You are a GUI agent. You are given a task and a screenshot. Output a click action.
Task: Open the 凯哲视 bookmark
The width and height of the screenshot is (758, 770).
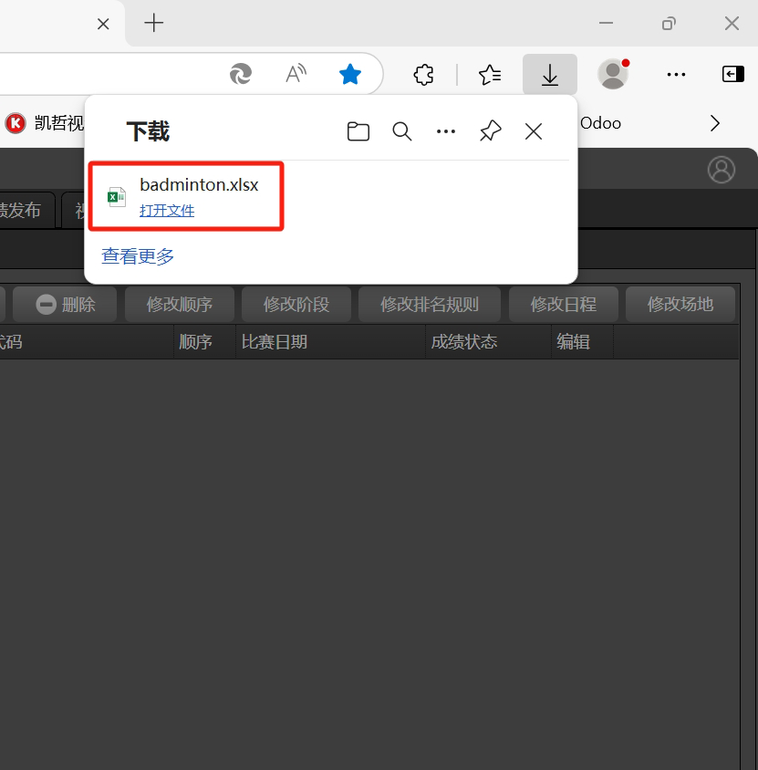(44, 123)
